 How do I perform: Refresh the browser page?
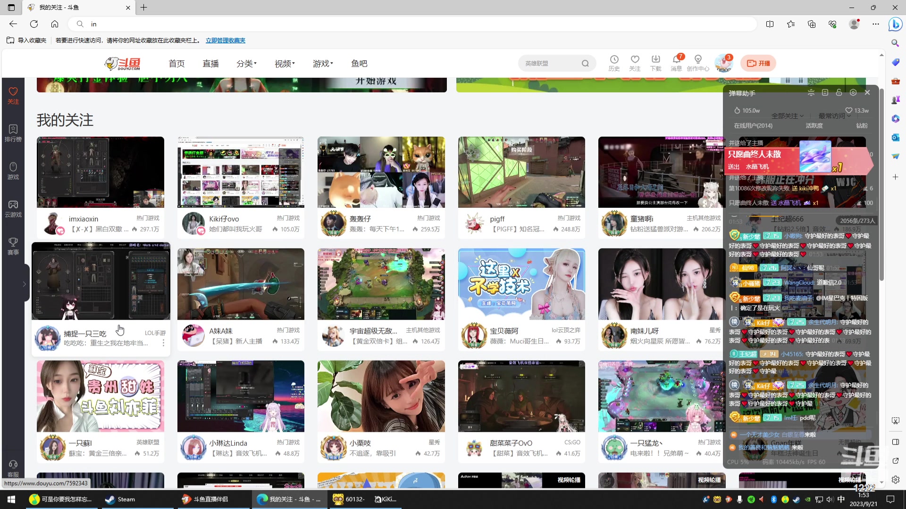[x=34, y=24]
